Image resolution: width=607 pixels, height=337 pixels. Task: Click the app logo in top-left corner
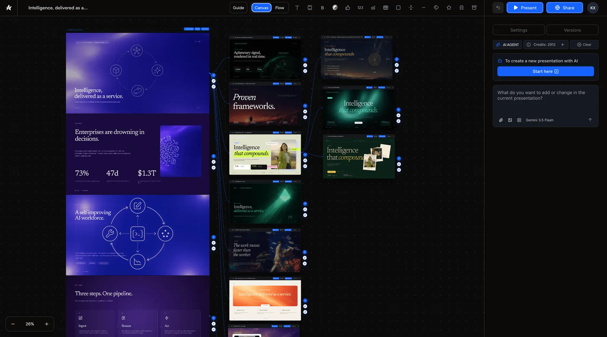9,8
